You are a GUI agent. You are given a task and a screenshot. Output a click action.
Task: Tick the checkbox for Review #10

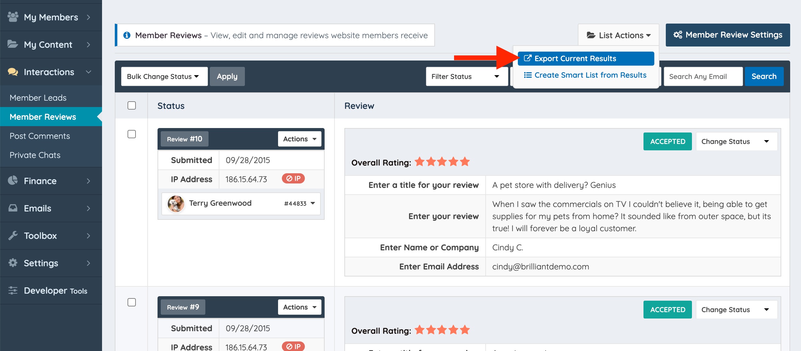pos(132,134)
